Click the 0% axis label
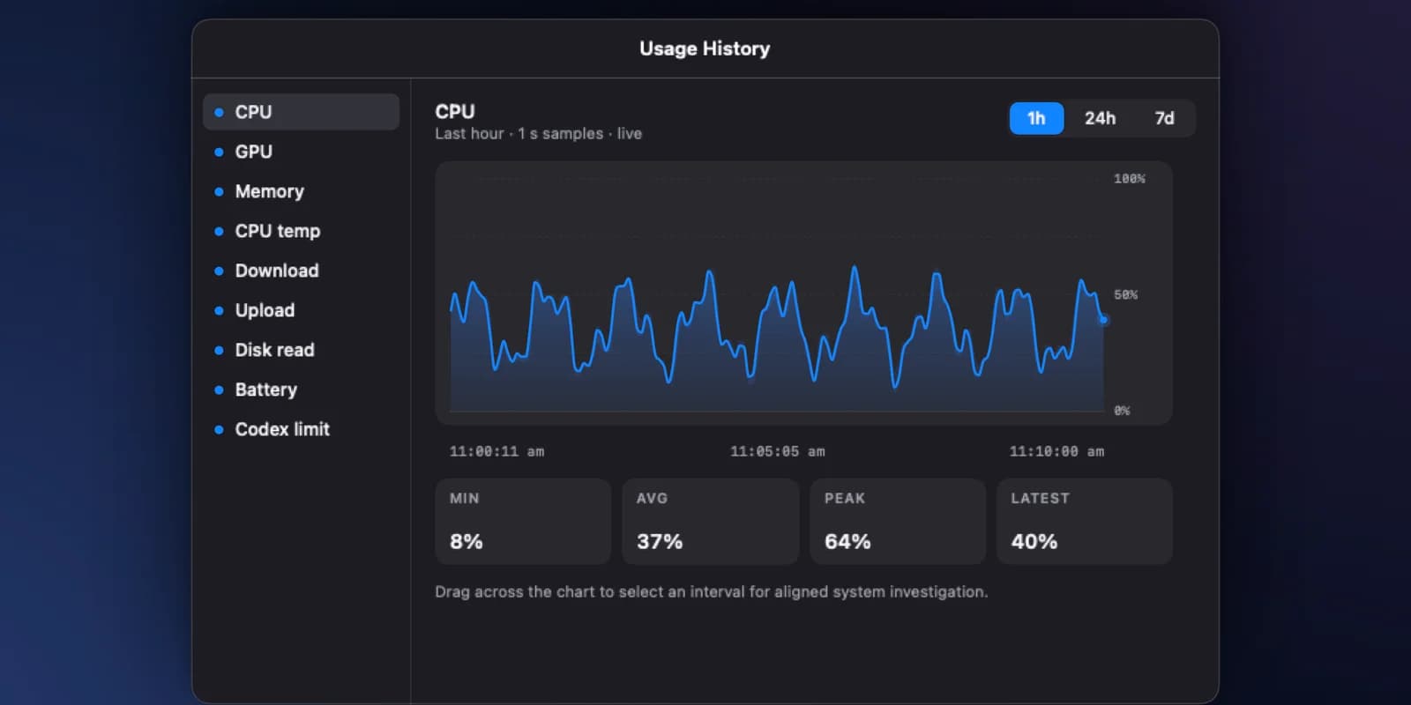The height and width of the screenshot is (705, 1411). (x=1122, y=411)
